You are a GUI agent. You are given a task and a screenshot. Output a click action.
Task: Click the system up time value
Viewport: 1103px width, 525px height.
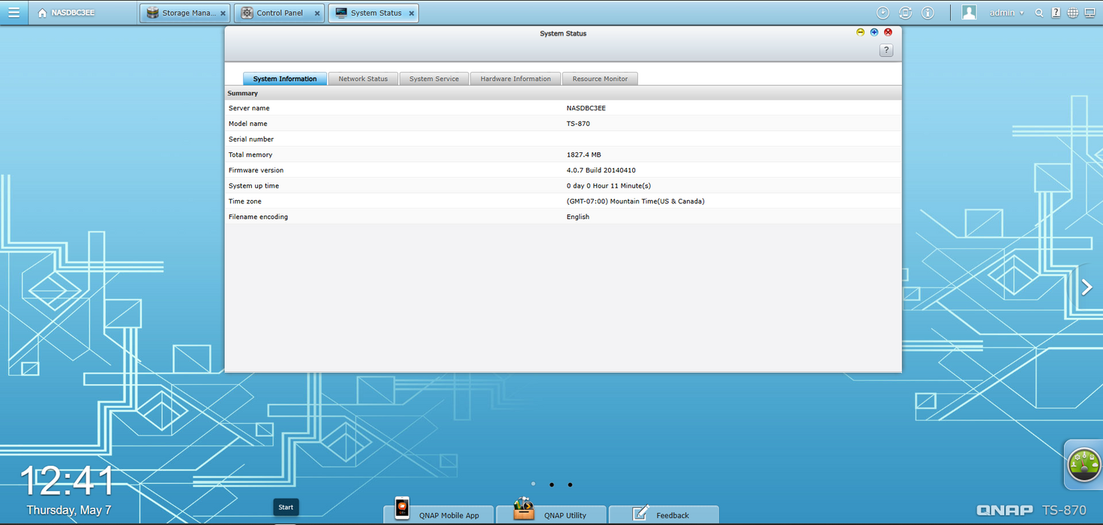[608, 186]
